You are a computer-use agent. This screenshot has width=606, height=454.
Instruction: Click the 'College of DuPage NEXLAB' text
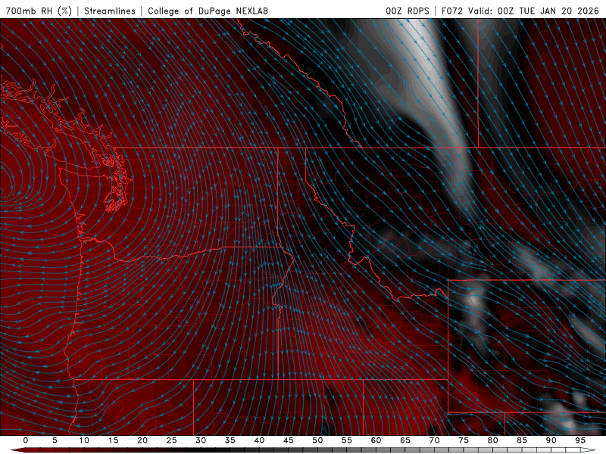[208, 11]
